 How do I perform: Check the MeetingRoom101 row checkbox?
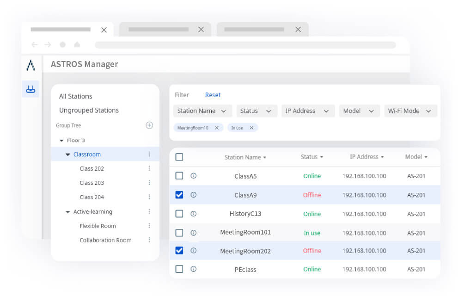179,233
